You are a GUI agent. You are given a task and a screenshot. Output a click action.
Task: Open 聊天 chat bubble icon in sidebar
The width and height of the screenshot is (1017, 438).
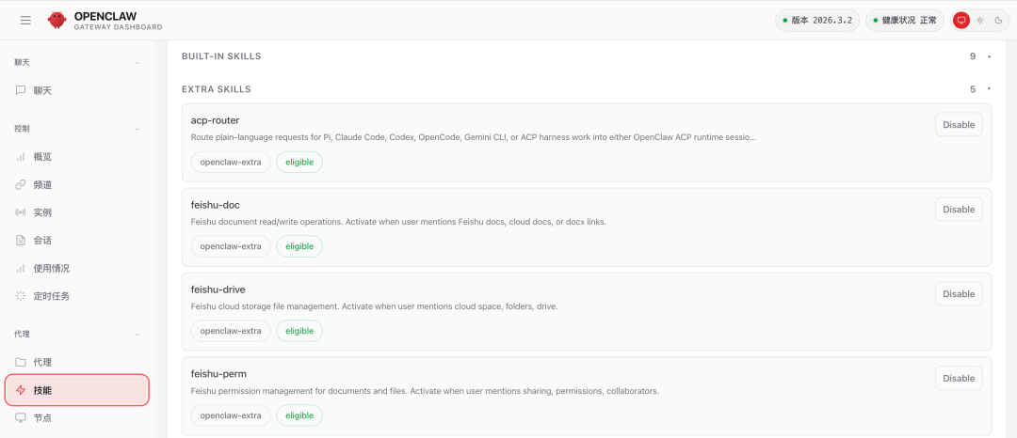tap(21, 90)
